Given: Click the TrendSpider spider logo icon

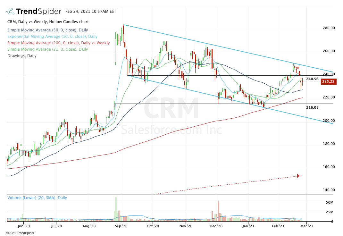Looking at the screenshot, I should point(10,11).
